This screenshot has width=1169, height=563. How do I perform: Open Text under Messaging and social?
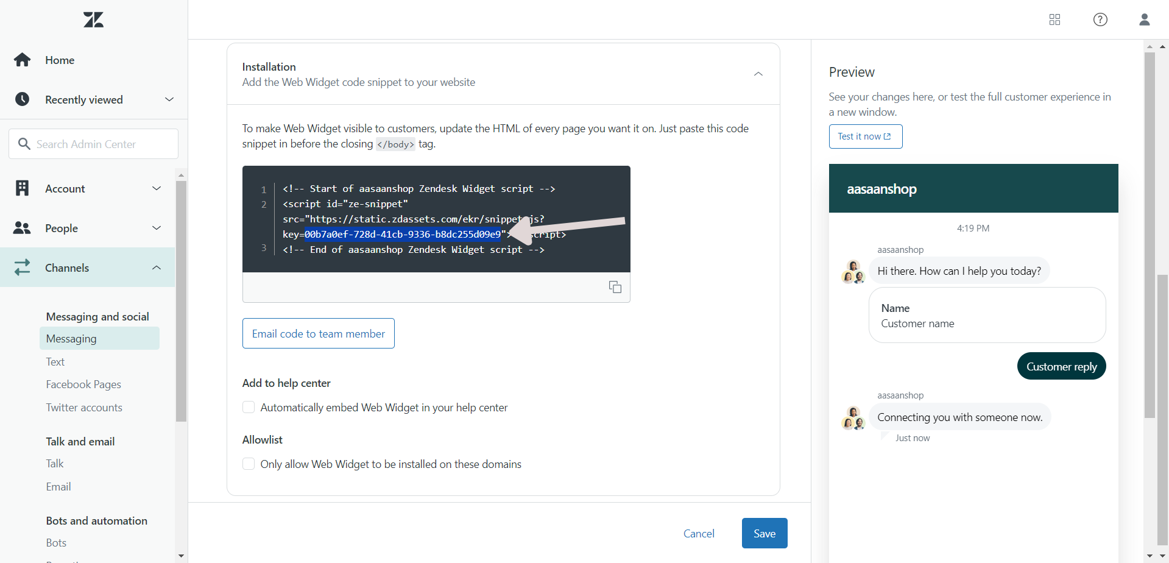click(x=55, y=361)
